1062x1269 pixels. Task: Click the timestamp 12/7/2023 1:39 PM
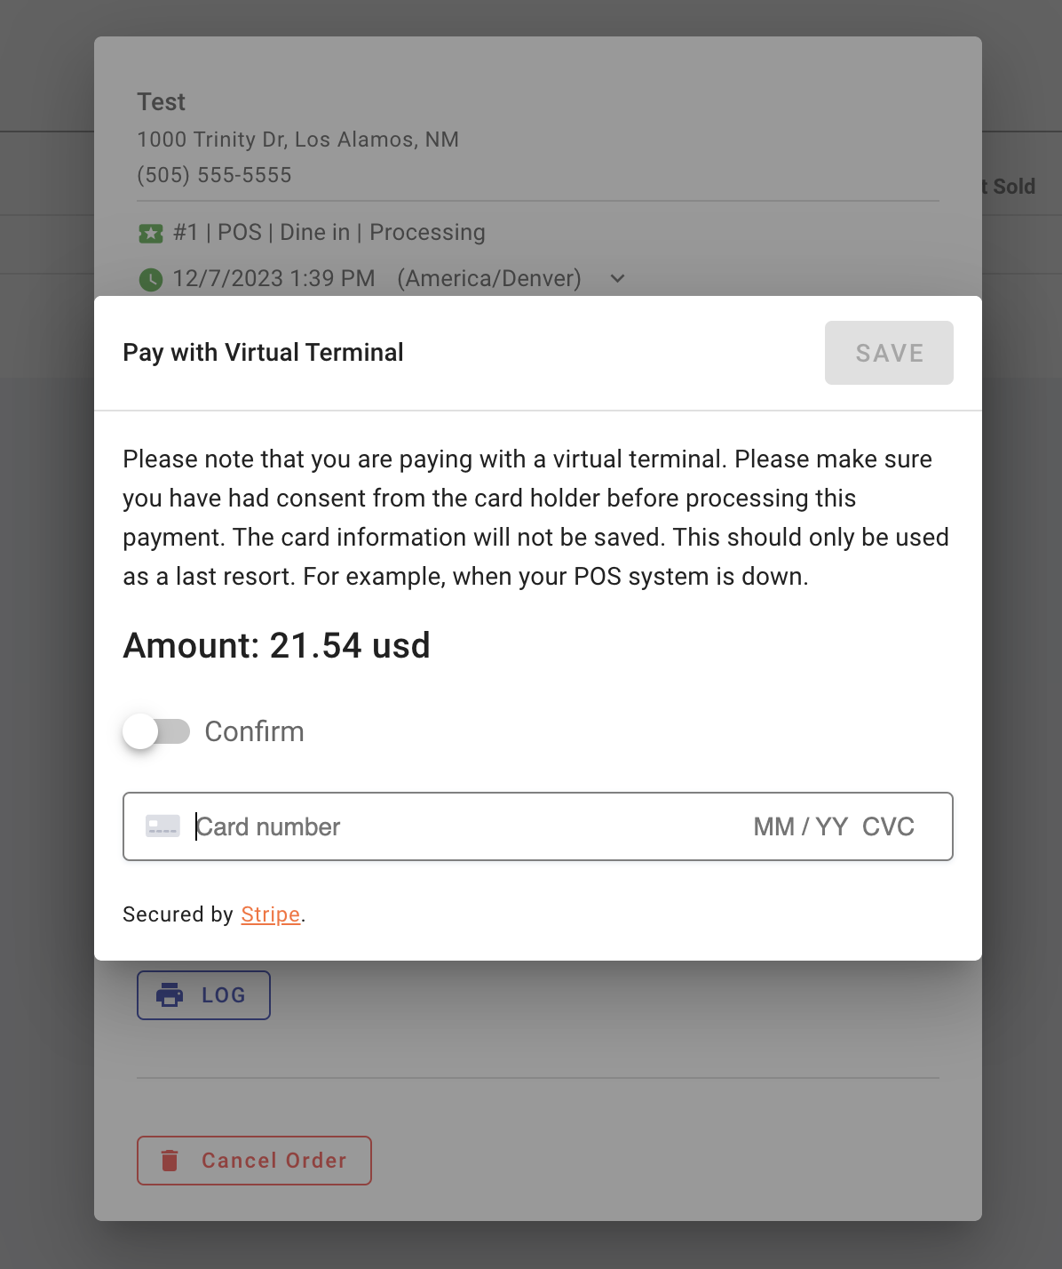tap(273, 278)
